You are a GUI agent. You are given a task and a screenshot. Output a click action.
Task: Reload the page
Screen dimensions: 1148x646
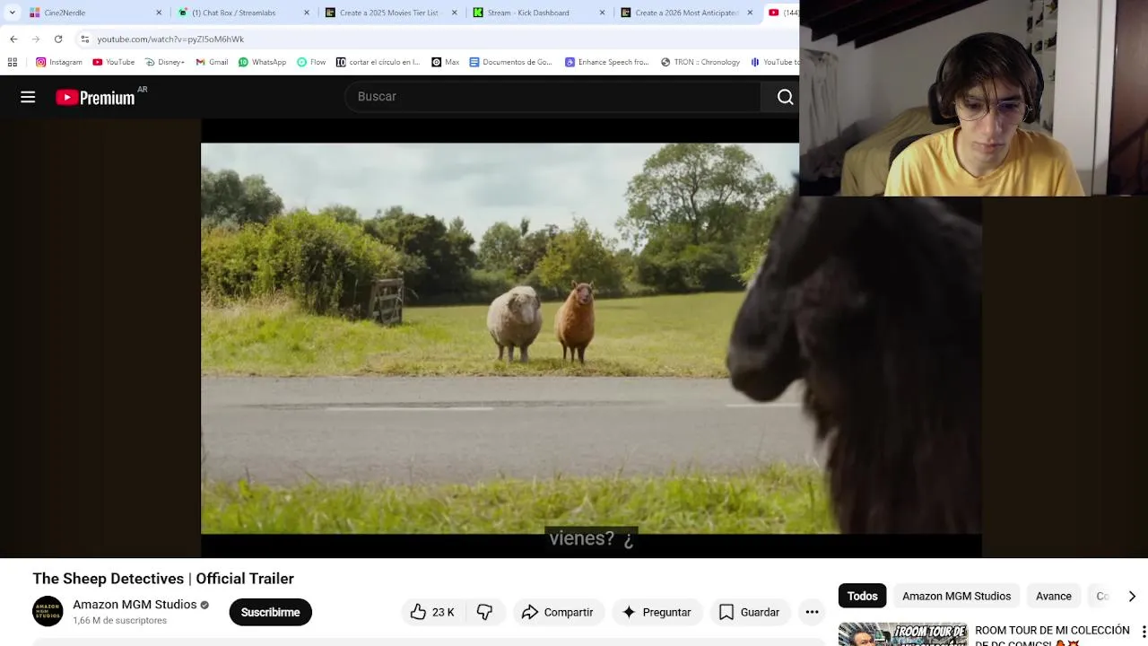(58, 39)
